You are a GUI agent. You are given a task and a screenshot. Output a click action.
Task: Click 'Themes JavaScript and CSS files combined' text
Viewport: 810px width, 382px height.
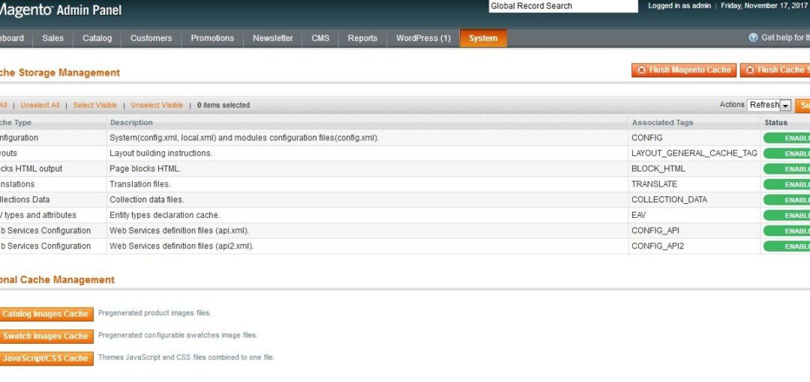(x=186, y=357)
